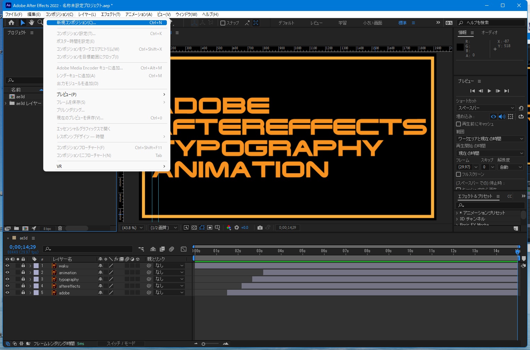
Task: Click the interpret footage icon in Project panel
Action: [7, 228]
